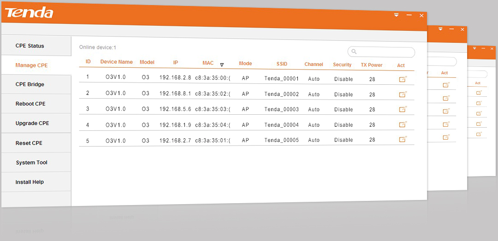
Task: Click inside the device search field
Action: (385, 52)
